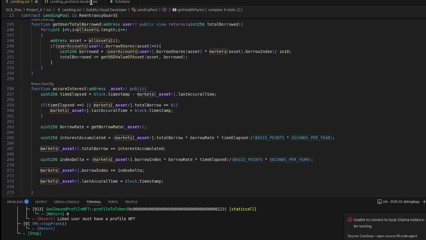Click the Schedule tab file icon
This screenshot has height=240, width=426.
tap(111, 2)
